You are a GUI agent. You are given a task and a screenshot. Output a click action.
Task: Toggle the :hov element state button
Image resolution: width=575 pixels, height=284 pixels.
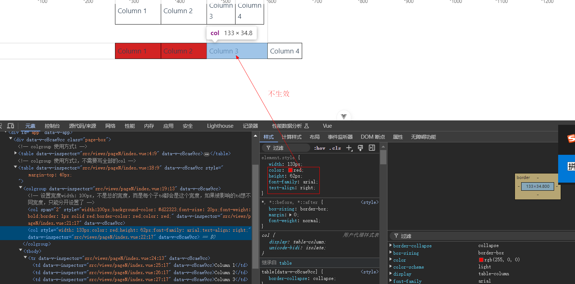click(x=320, y=148)
